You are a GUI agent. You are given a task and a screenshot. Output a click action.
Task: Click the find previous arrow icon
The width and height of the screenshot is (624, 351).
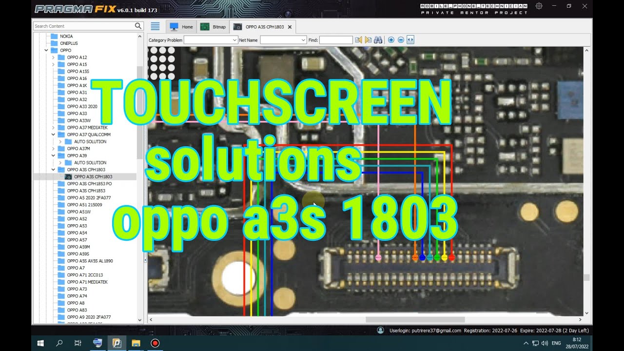[x=359, y=40]
